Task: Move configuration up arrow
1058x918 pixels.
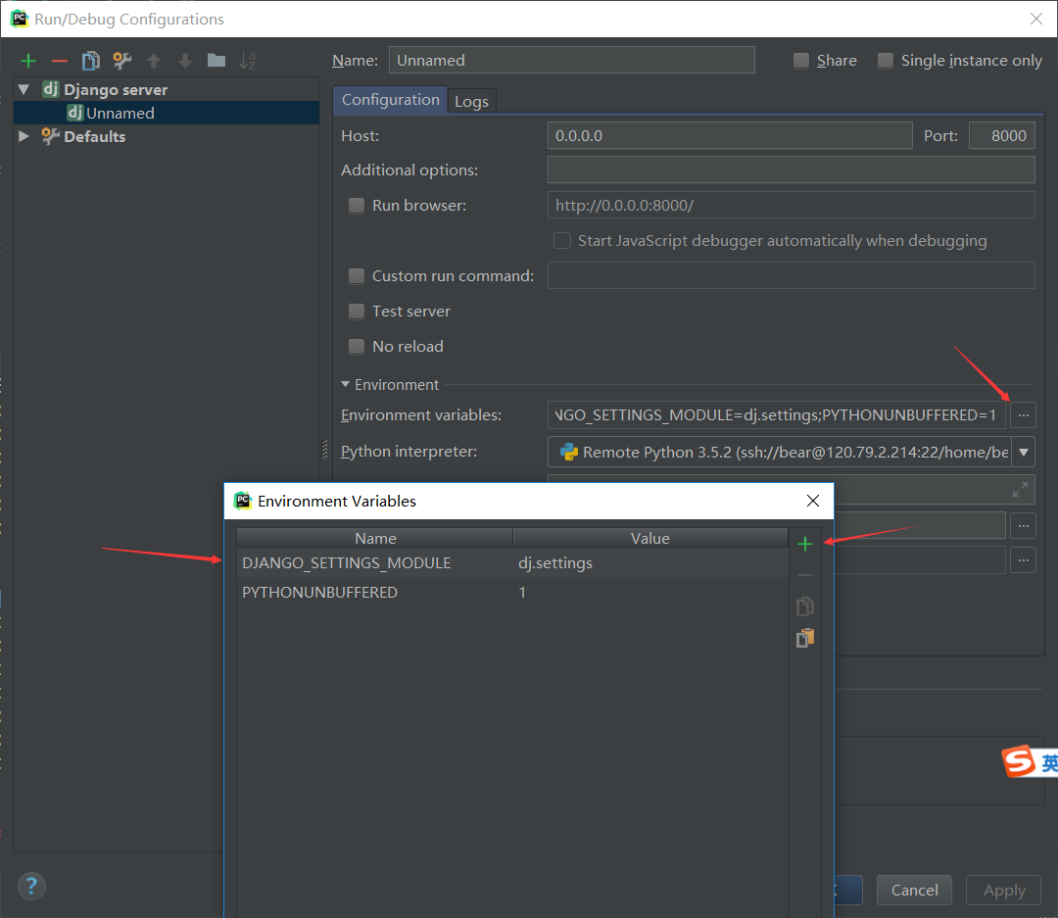Action: 154,61
